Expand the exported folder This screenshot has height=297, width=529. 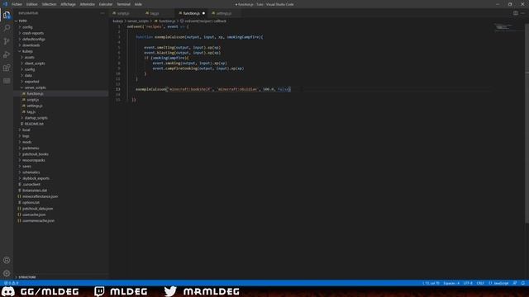pos(31,82)
